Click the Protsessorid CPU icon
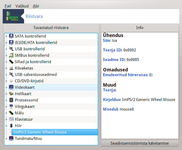This screenshot has height=150, width=182. pyautogui.click(x=11, y=100)
